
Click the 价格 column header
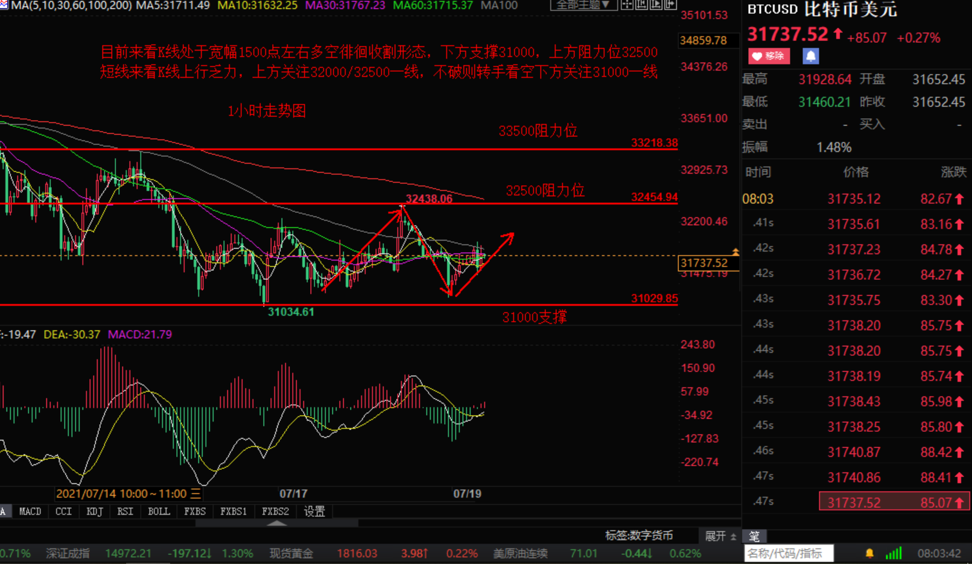[x=856, y=173]
